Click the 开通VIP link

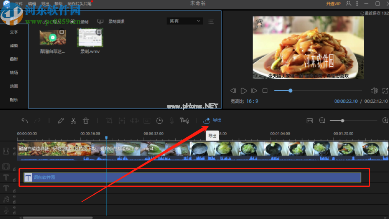click(x=333, y=4)
